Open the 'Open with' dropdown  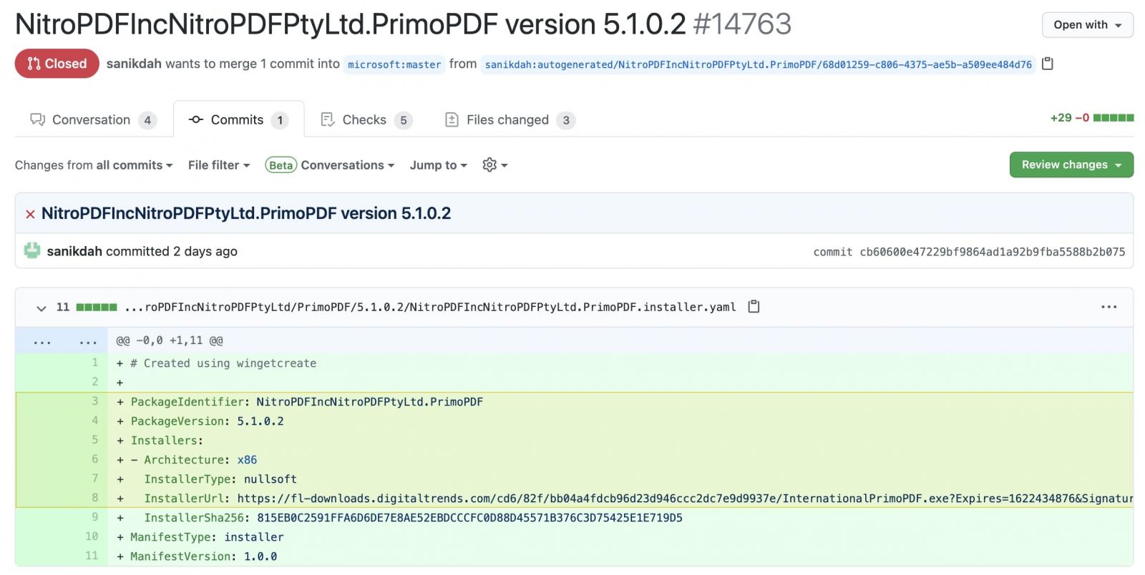point(1087,25)
